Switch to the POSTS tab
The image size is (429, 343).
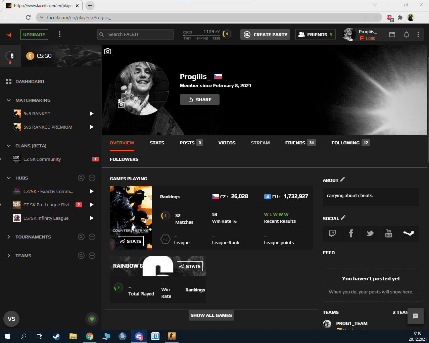point(191,143)
